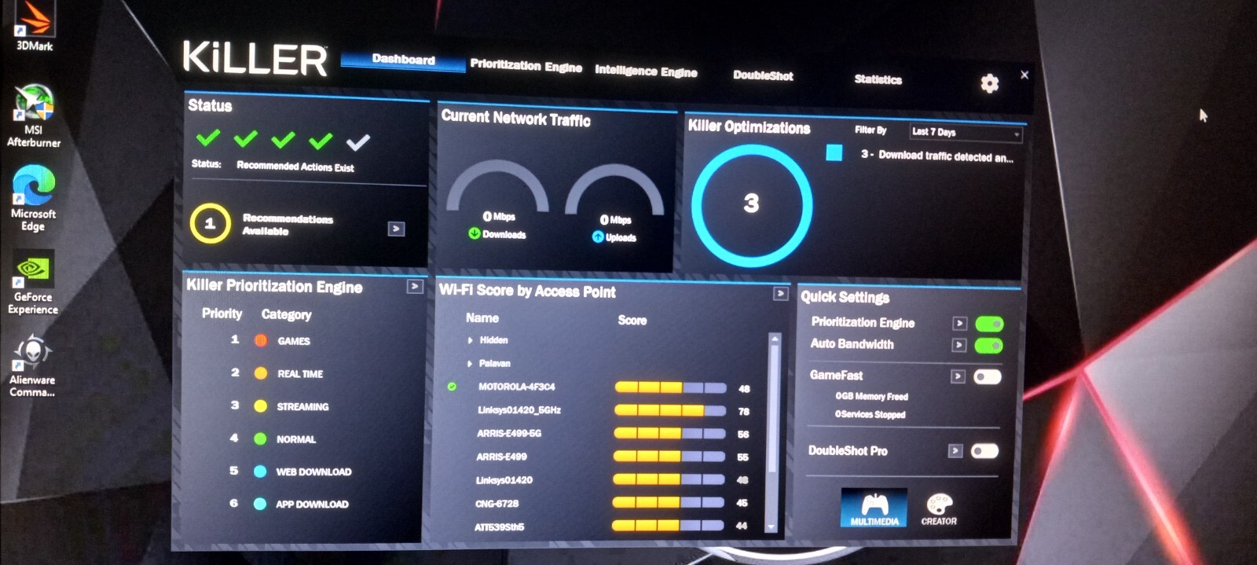Open the Last 7 Days filter dropdown
Image resolution: width=1257 pixels, height=565 pixels.
(x=966, y=133)
